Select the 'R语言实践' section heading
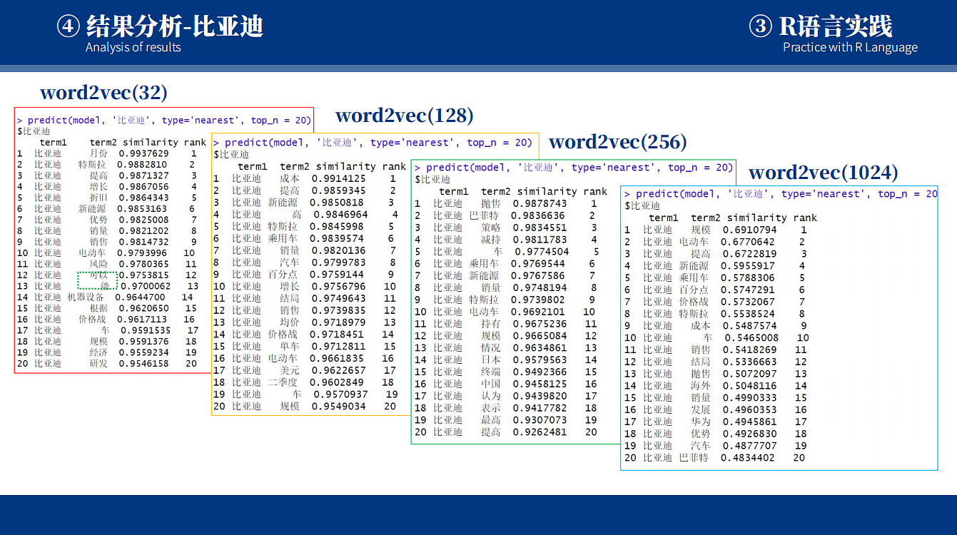This screenshot has width=957, height=535. 835,26
